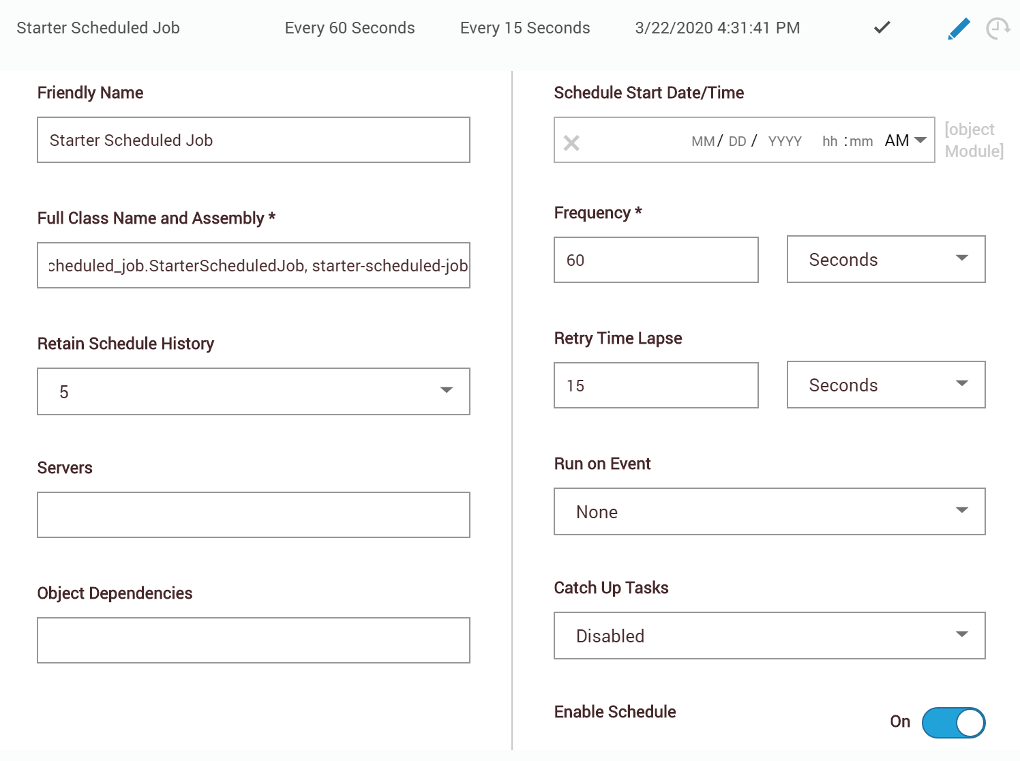Click the checkmark status icon in the header
The image size is (1020, 761).
881,28
